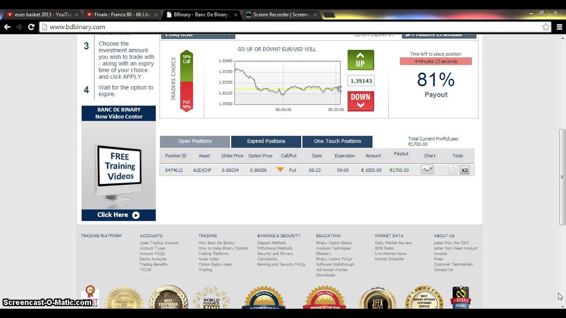This screenshot has width=566, height=318.
Task: Click the strike price 0.86034
Action: click(x=230, y=170)
